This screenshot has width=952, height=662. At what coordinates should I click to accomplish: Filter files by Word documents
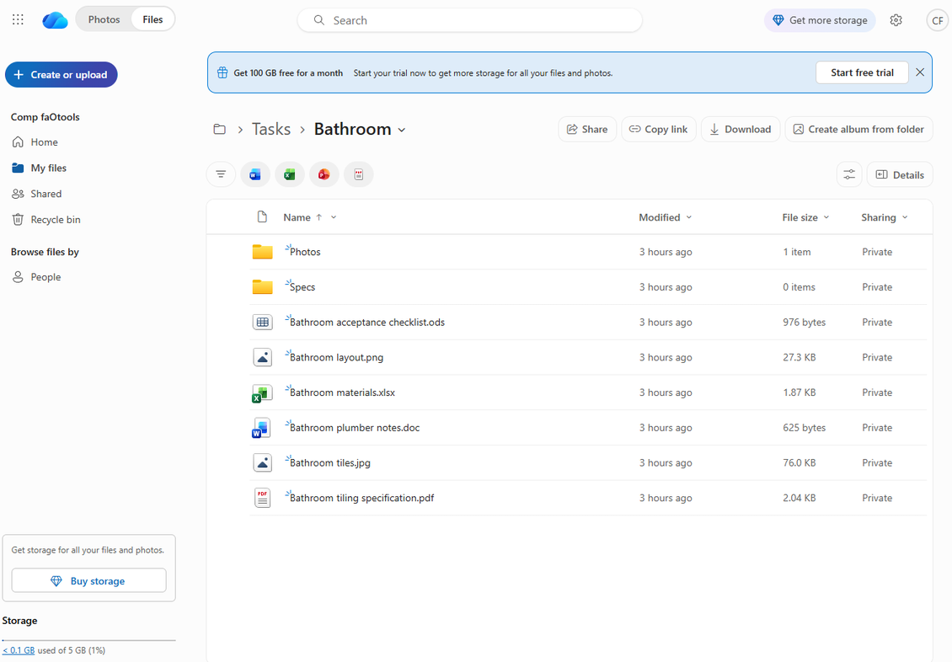[x=255, y=174]
